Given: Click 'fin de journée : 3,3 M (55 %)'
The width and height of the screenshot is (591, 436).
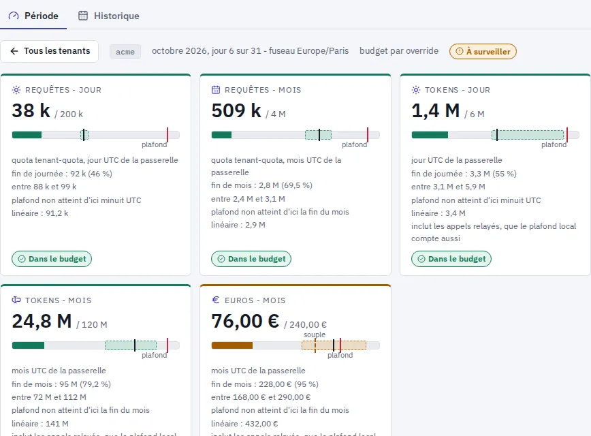Looking at the screenshot, I should (x=464, y=174).
